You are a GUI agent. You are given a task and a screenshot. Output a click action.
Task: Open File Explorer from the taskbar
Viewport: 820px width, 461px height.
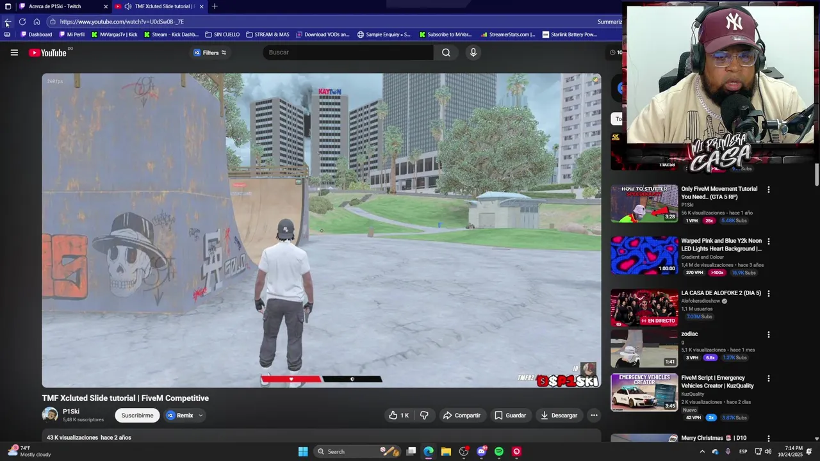446,451
